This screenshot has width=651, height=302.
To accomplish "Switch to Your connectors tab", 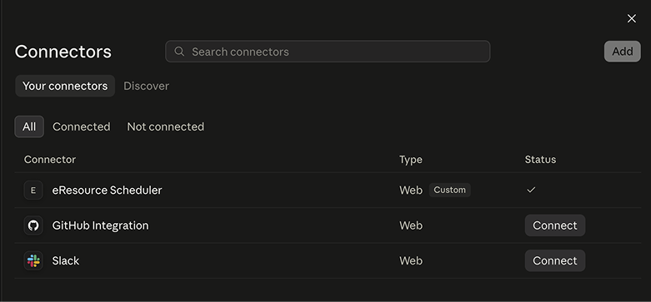I will (x=65, y=86).
